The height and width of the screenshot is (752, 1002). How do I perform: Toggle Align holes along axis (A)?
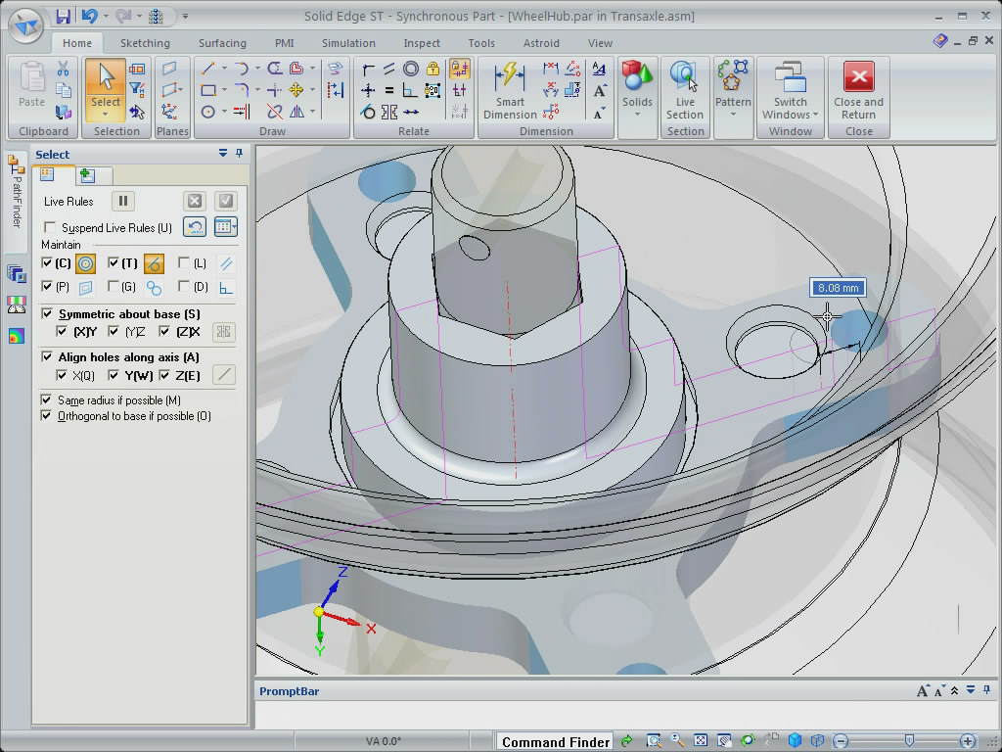47,356
